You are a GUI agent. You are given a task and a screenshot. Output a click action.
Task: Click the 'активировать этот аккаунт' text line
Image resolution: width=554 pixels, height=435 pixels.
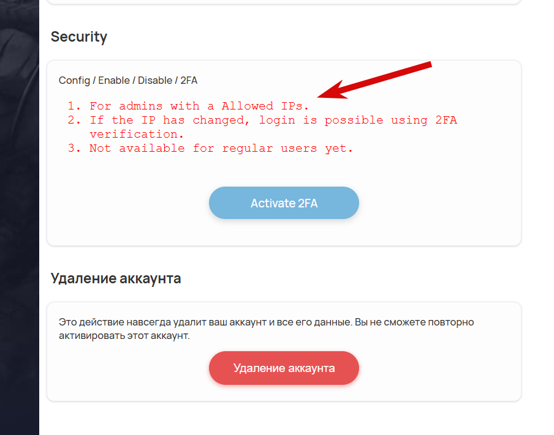(x=124, y=336)
